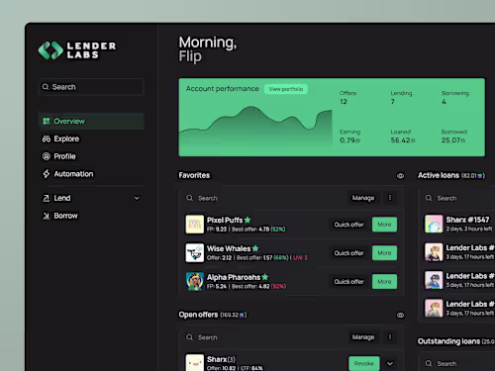
Task: Click the star next to Pixel Puffs
Action: pos(247,220)
